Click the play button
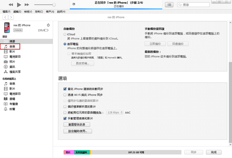 point(19,5)
